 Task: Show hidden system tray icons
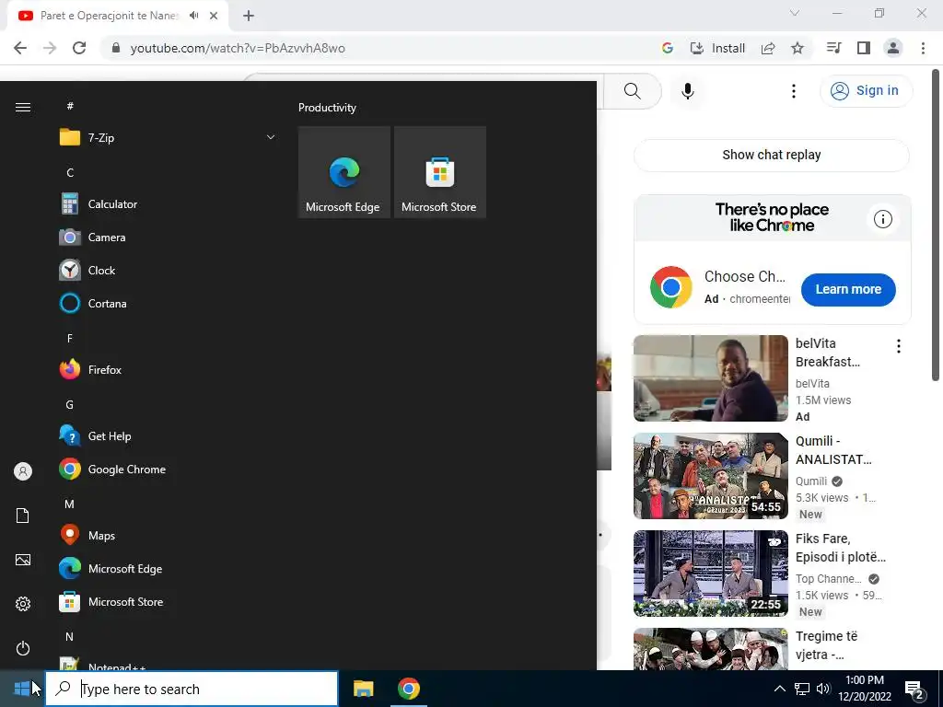(x=779, y=689)
